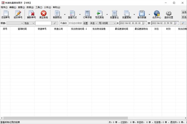Open the 根据 field combo box
This screenshot has height=124, width=187.
[x=15, y=23]
